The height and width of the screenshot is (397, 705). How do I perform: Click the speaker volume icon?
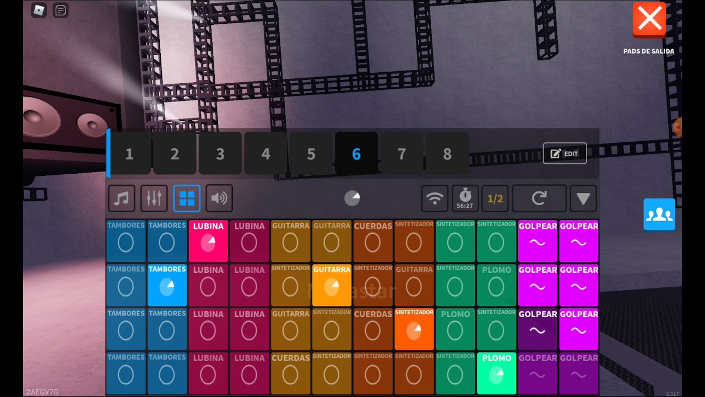pyautogui.click(x=219, y=198)
